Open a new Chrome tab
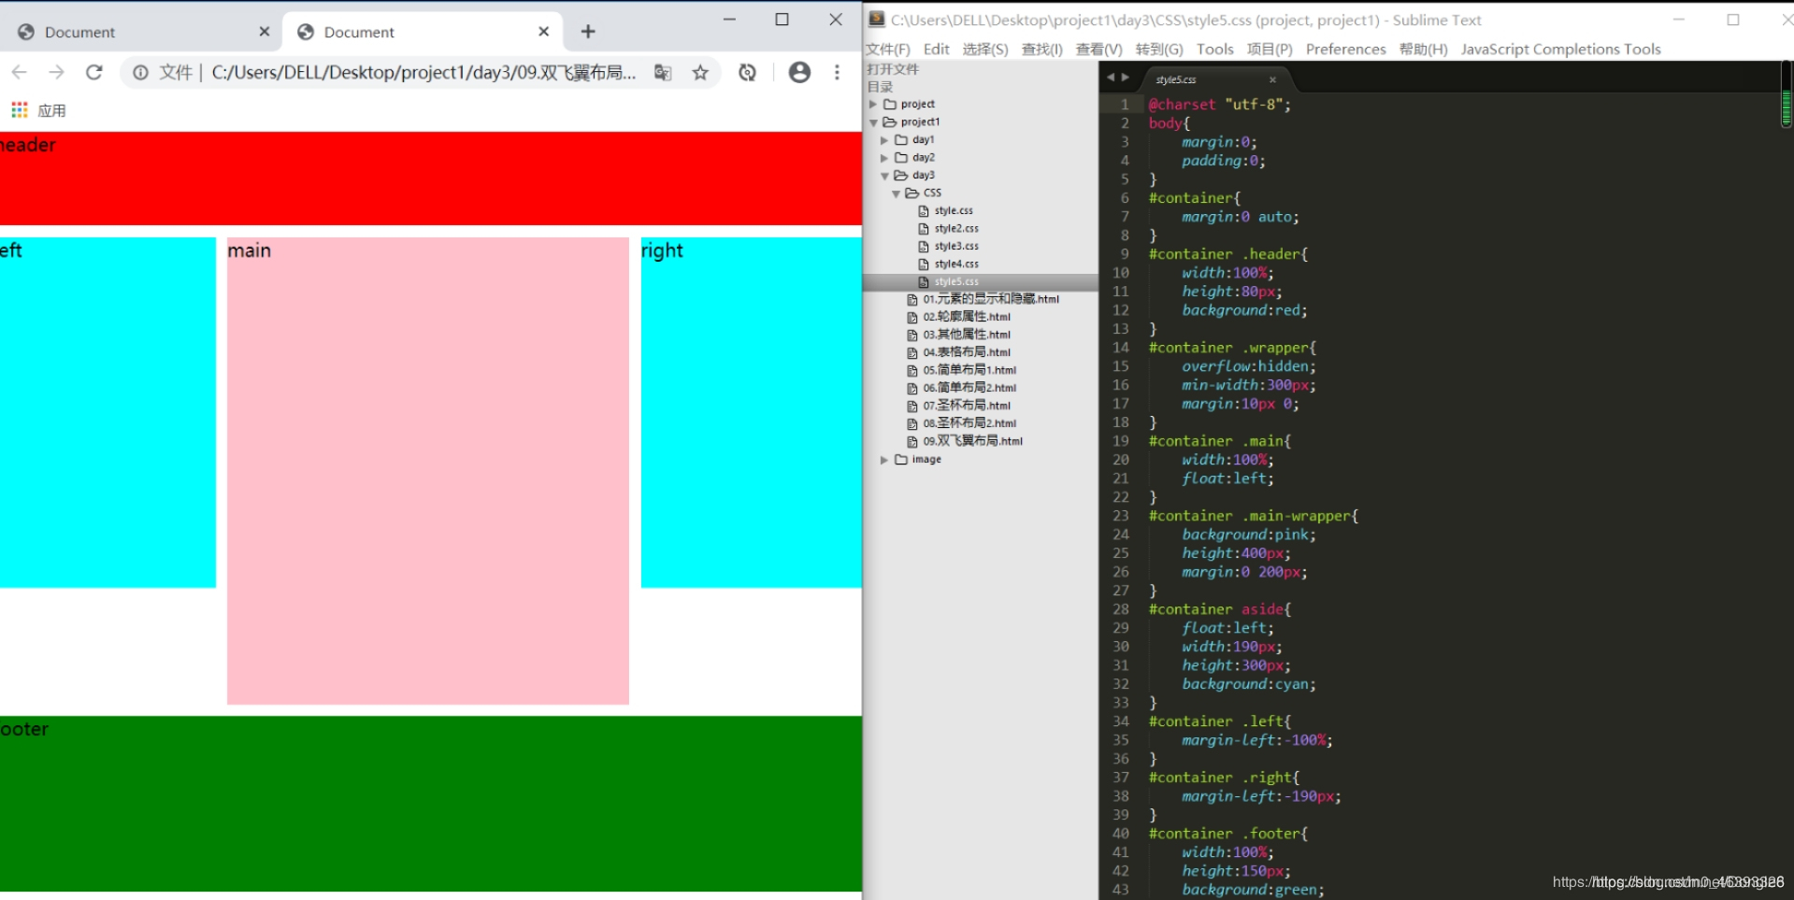The image size is (1794, 900). coord(588,32)
